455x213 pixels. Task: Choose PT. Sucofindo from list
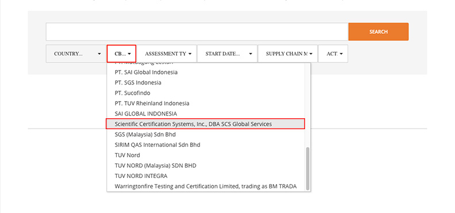point(206,93)
